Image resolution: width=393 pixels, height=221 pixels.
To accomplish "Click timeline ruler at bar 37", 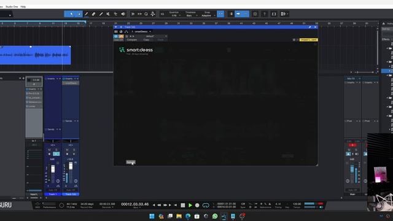I will [216, 23].
